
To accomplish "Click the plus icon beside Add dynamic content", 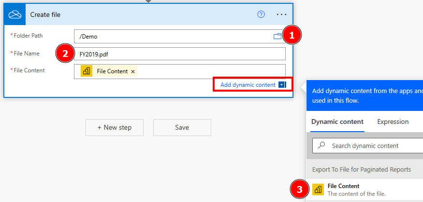I will [x=282, y=85].
